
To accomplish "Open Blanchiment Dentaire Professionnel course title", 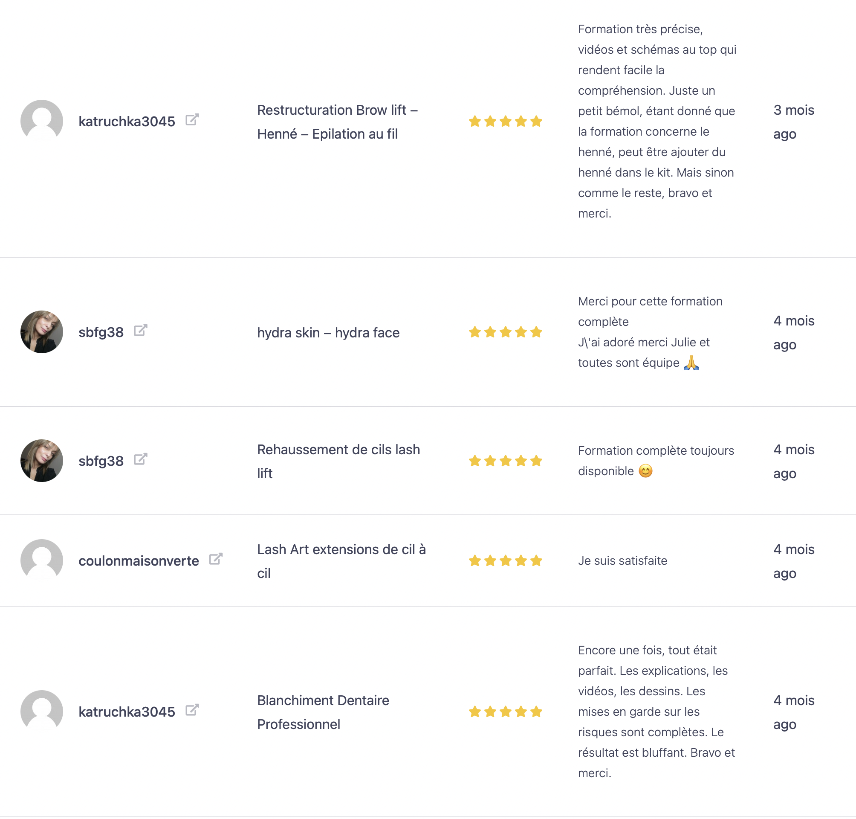I will 323,712.
